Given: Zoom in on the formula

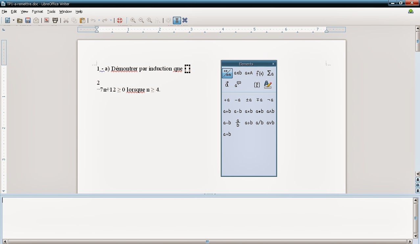Looking at the screenshot, I should (x=133, y=20).
